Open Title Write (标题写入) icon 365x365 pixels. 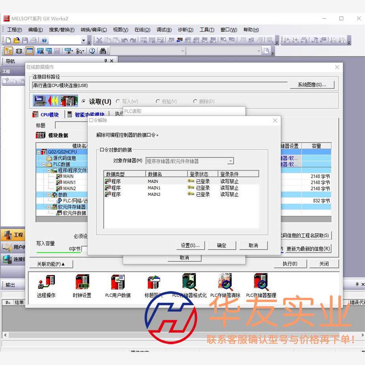(154, 286)
